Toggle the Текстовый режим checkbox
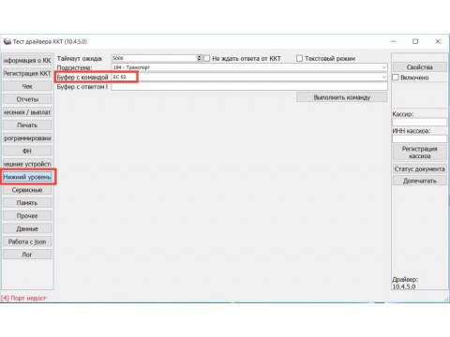450x337 pixels. [299, 58]
